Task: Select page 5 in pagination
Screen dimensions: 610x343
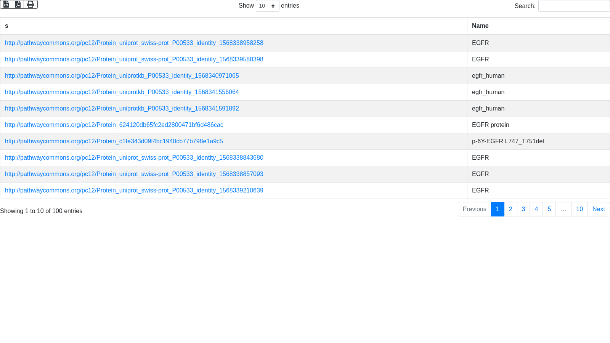Action: (549, 209)
